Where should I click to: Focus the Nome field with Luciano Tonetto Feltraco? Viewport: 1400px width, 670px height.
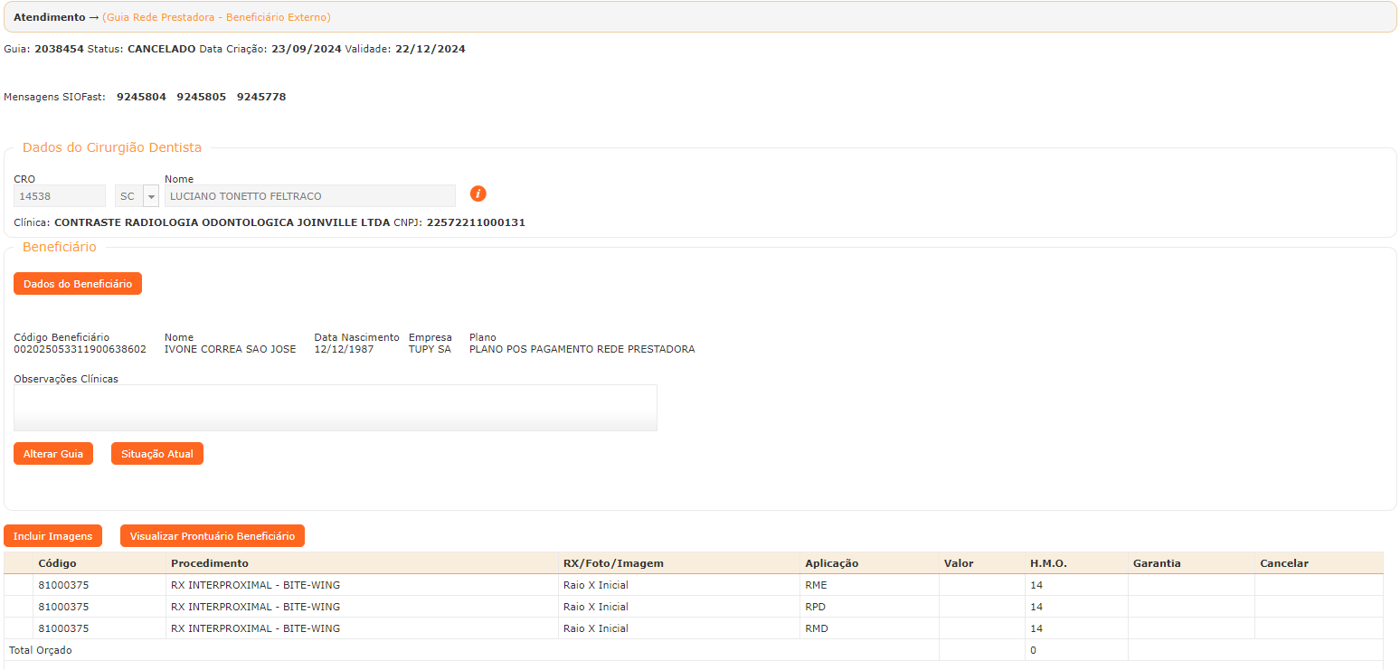[x=309, y=196]
